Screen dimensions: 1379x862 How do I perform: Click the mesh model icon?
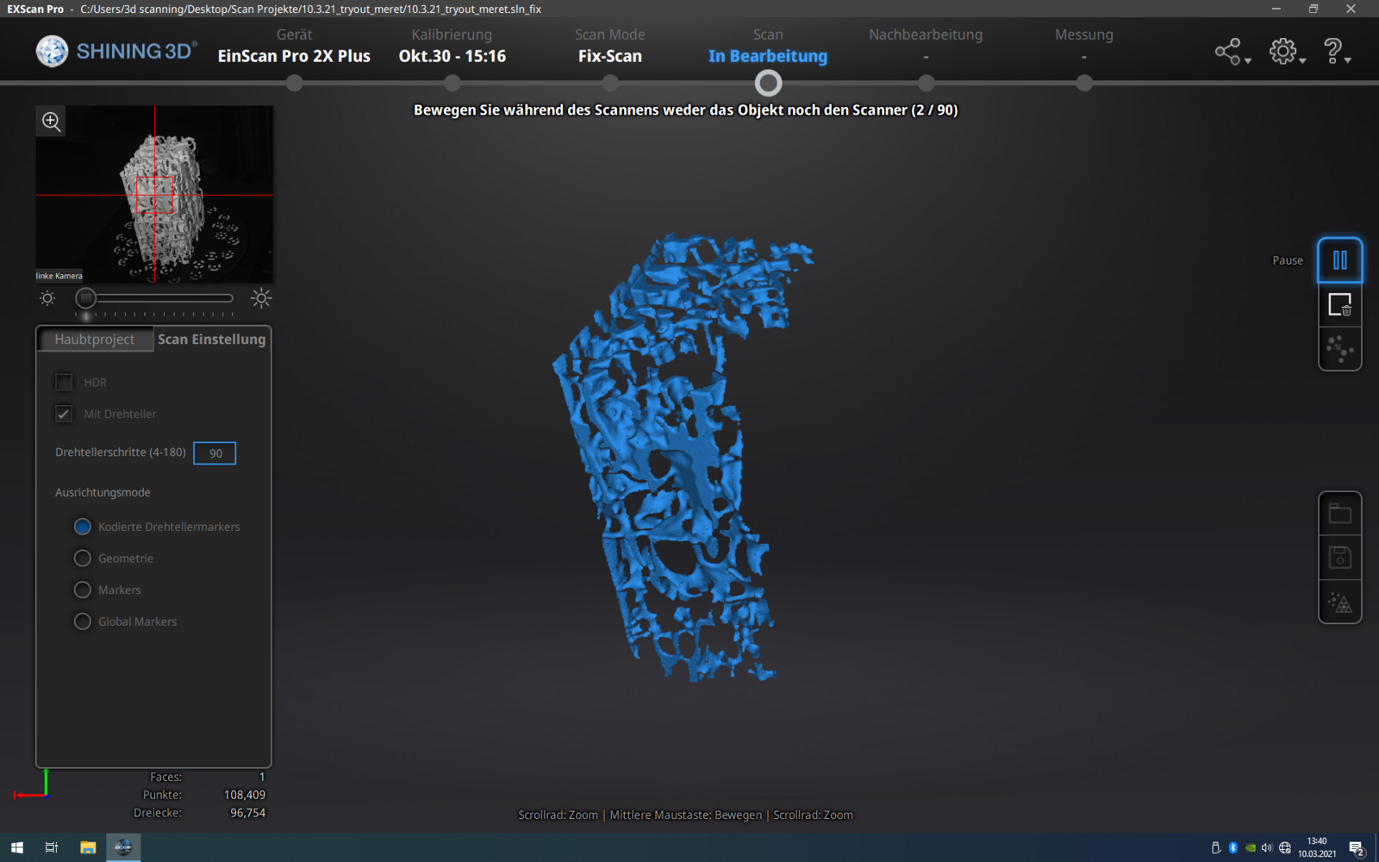[x=1339, y=603]
